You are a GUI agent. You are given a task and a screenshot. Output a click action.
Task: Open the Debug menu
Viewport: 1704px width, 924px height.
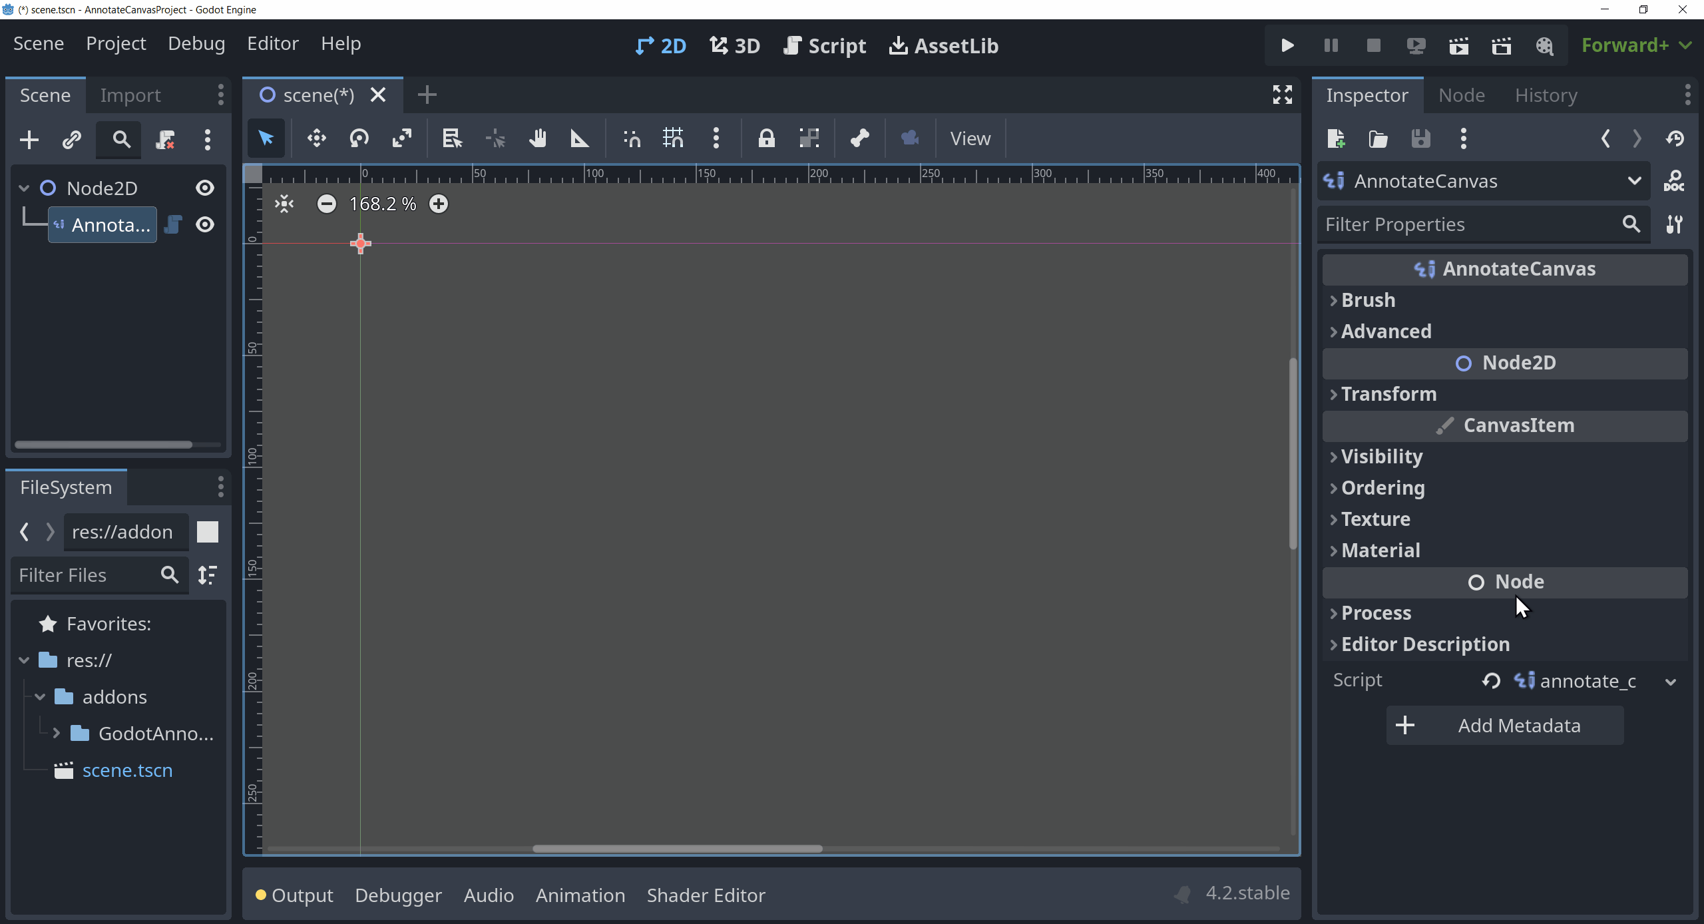[196, 43]
